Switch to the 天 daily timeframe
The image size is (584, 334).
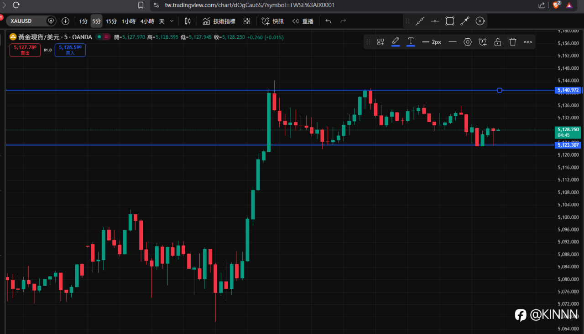pos(162,21)
